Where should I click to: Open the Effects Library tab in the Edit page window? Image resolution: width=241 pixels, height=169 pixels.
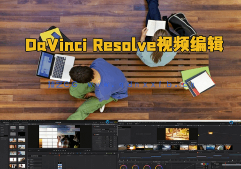click(x=16, y=123)
